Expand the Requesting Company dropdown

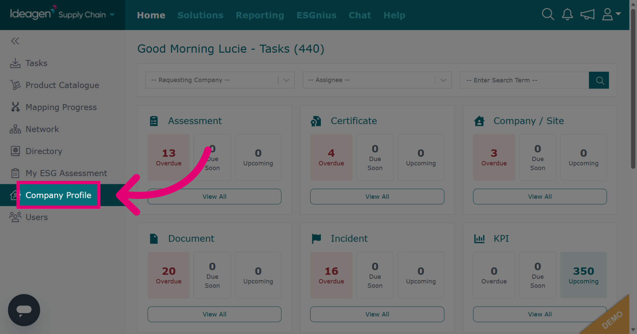point(220,80)
